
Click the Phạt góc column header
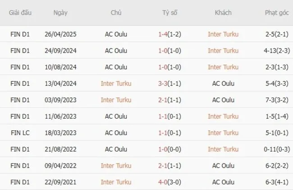(277, 13)
